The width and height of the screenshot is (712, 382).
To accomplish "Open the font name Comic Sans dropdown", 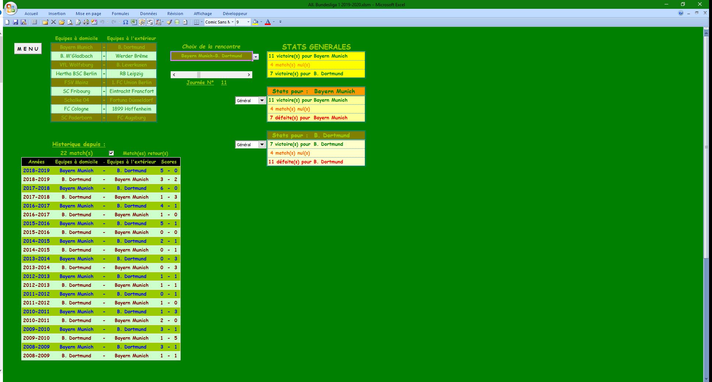I will [x=232, y=22].
